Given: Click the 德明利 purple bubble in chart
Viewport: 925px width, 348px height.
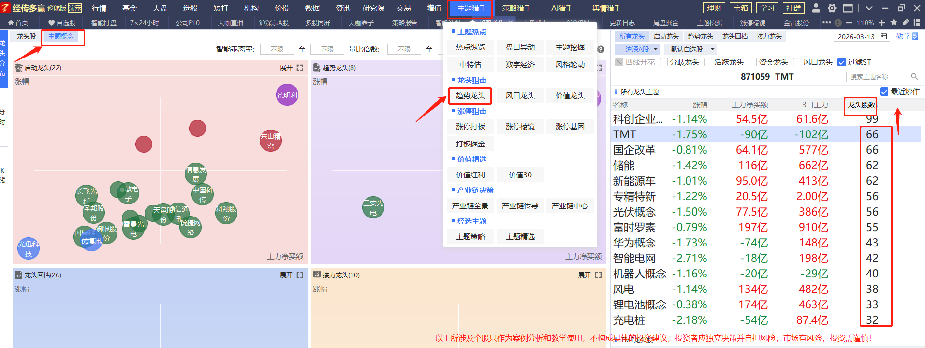Looking at the screenshot, I should [287, 95].
